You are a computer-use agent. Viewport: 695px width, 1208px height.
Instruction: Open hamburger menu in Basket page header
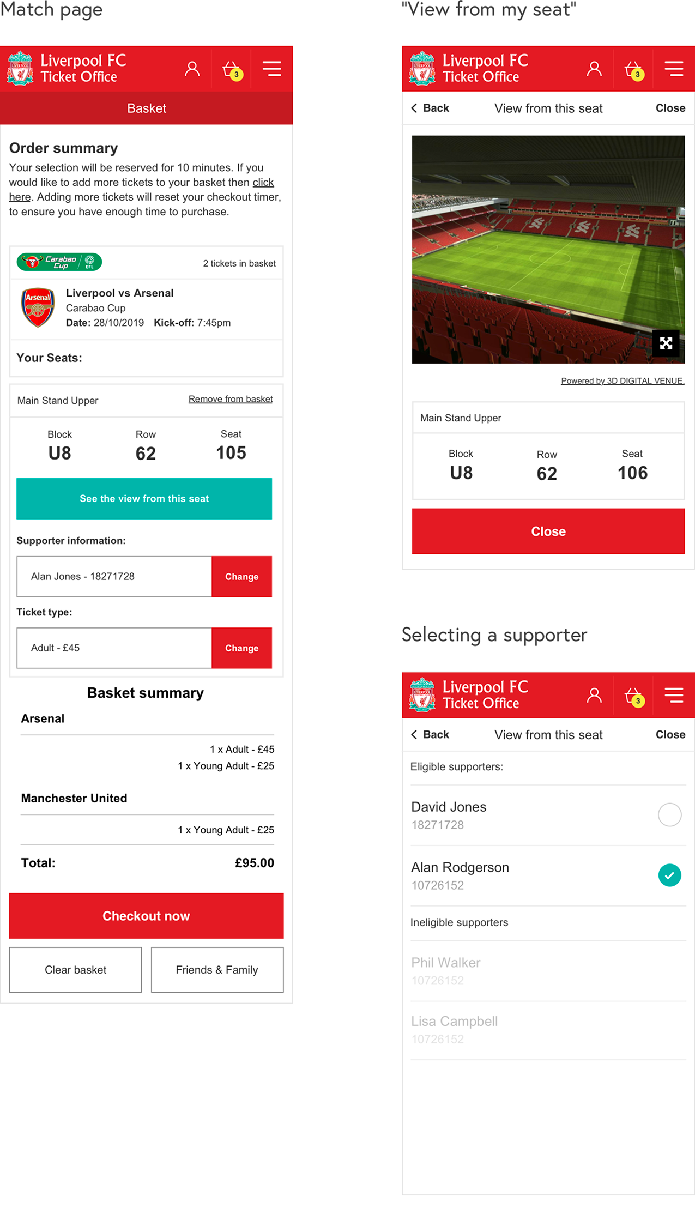coord(272,69)
